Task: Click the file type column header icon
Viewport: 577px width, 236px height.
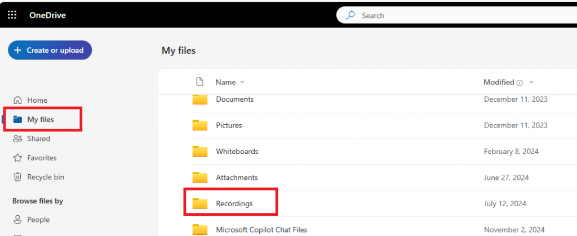Action: click(199, 82)
